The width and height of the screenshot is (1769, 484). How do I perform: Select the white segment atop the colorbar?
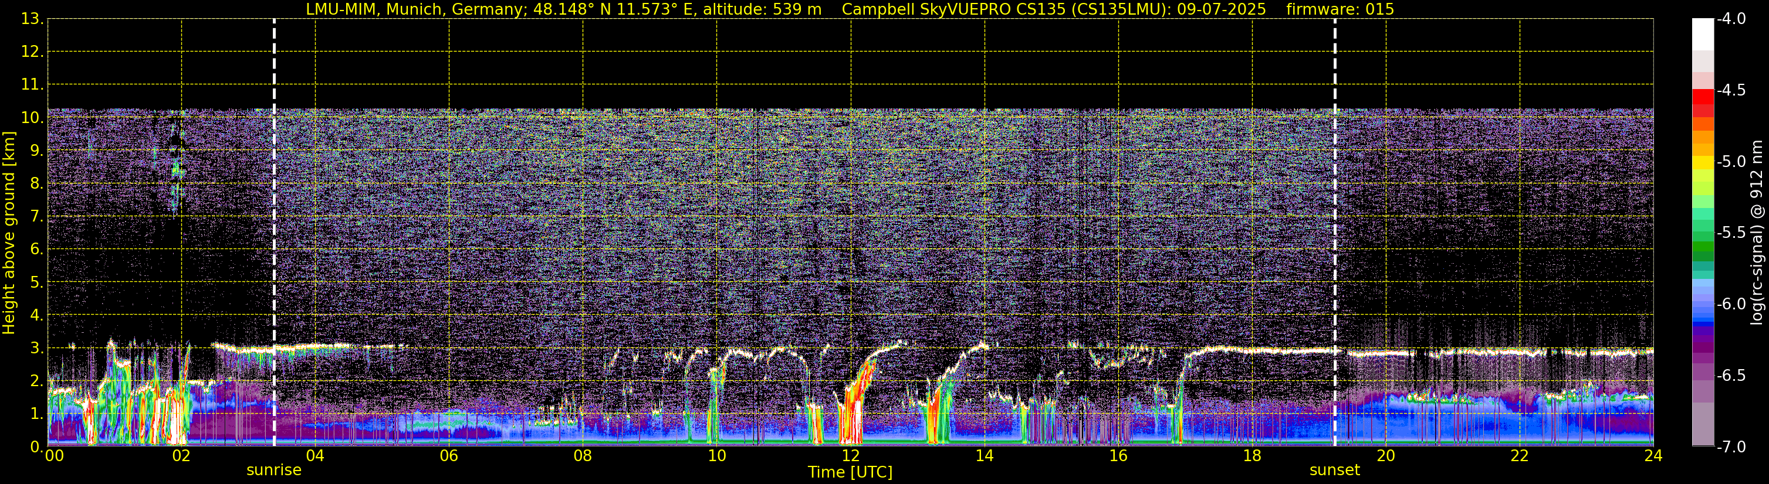point(1702,34)
